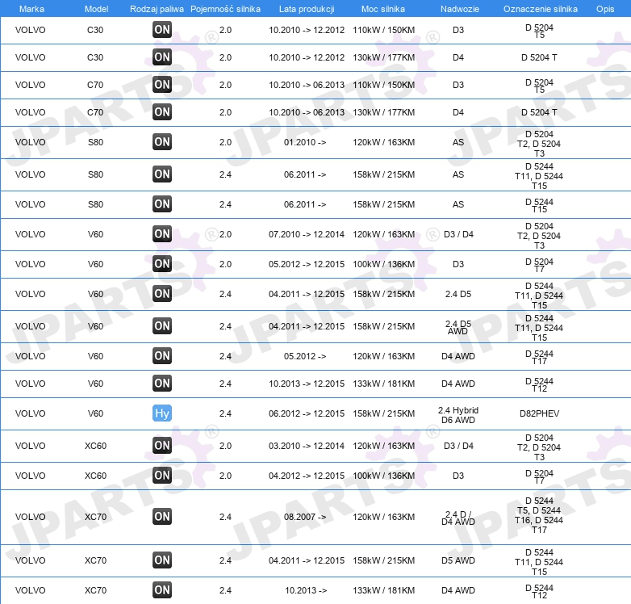The width and height of the screenshot is (631, 604).
Task: Click the Rodzaj paliwa column header
Action: tap(157, 9)
